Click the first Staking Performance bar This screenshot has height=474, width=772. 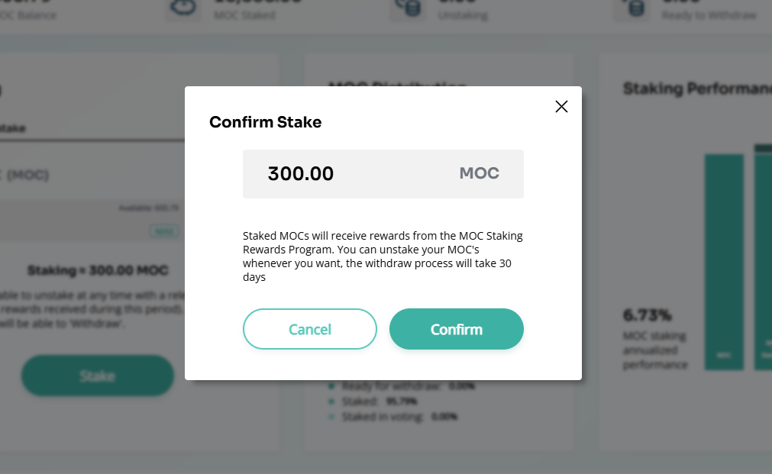(723, 260)
